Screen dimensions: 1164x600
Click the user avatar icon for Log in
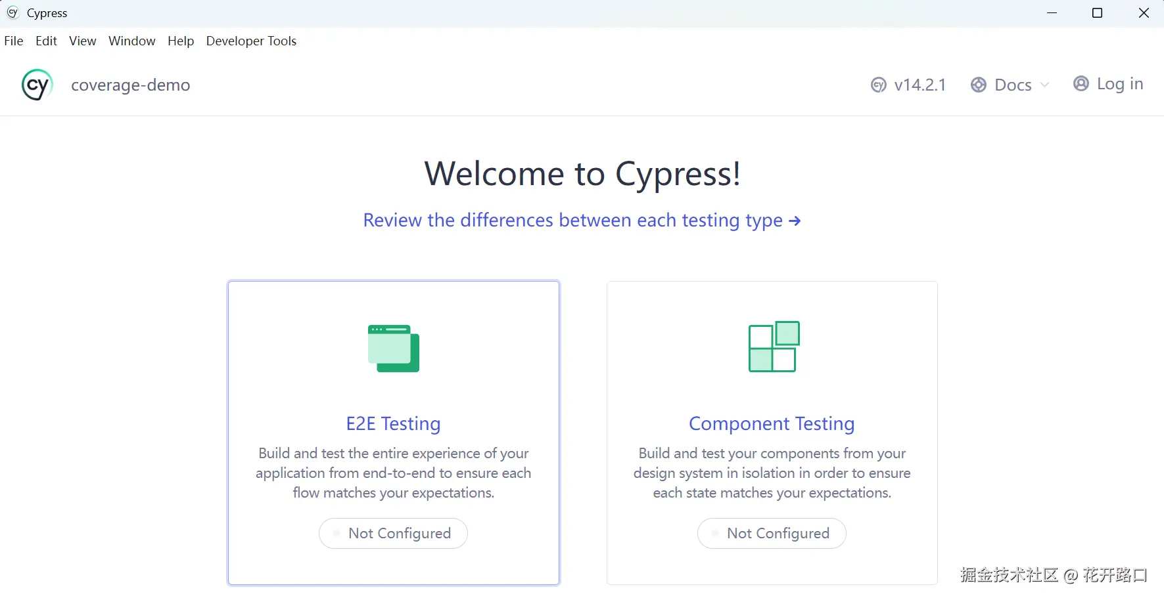[1081, 83]
